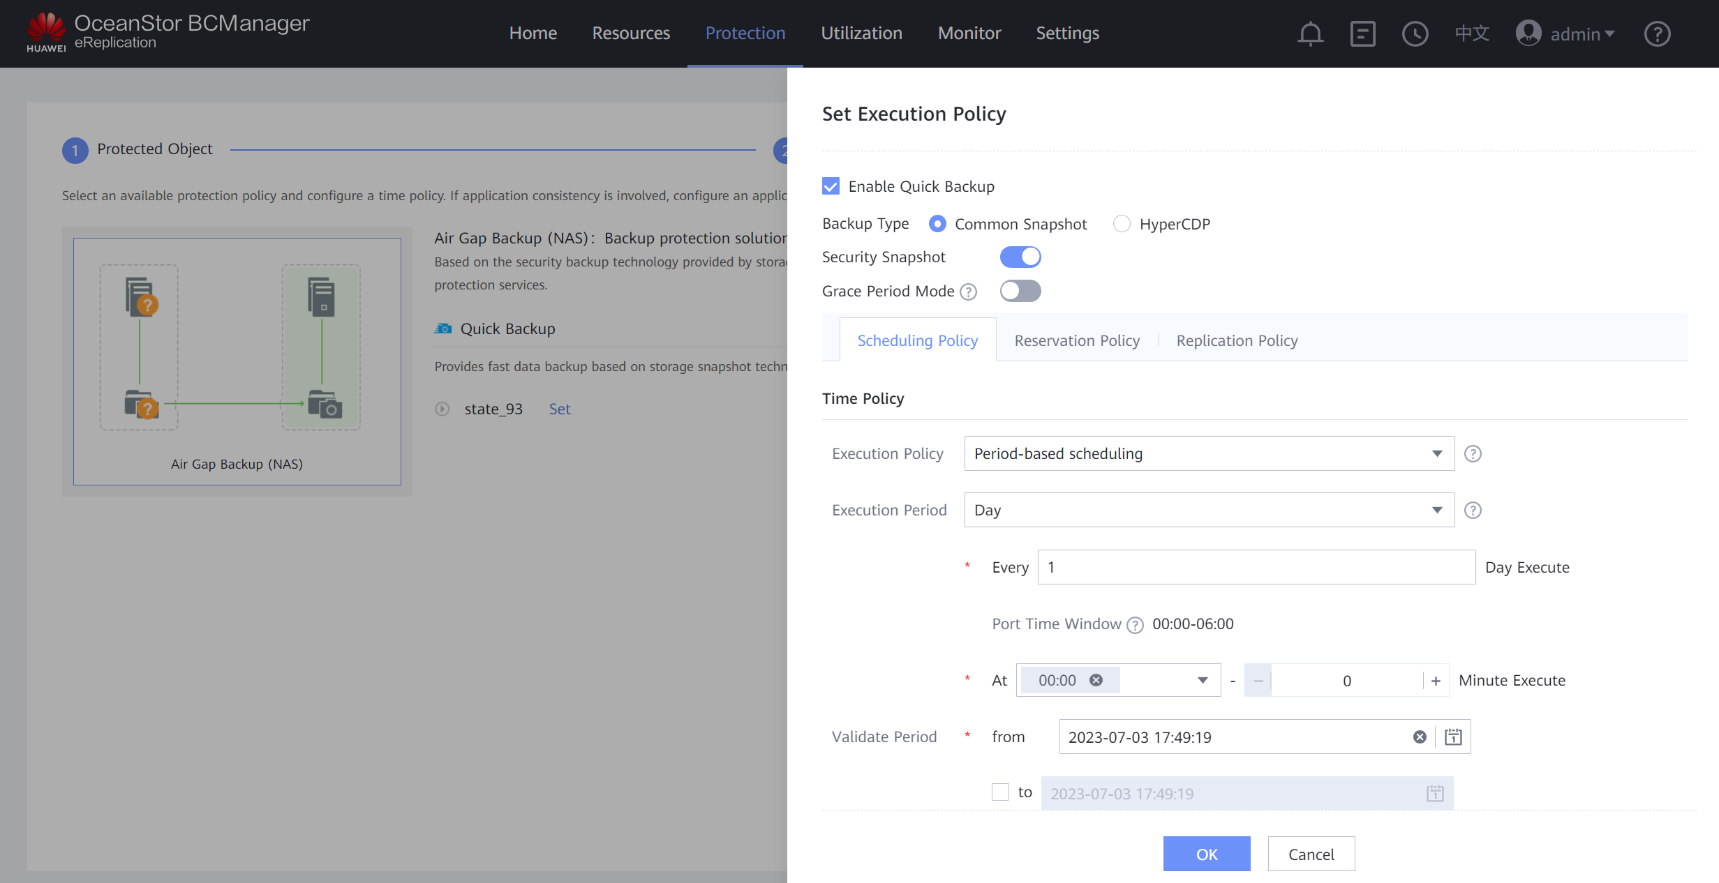Click the clock history icon
This screenshot has height=883, width=1719.
click(1415, 33)
